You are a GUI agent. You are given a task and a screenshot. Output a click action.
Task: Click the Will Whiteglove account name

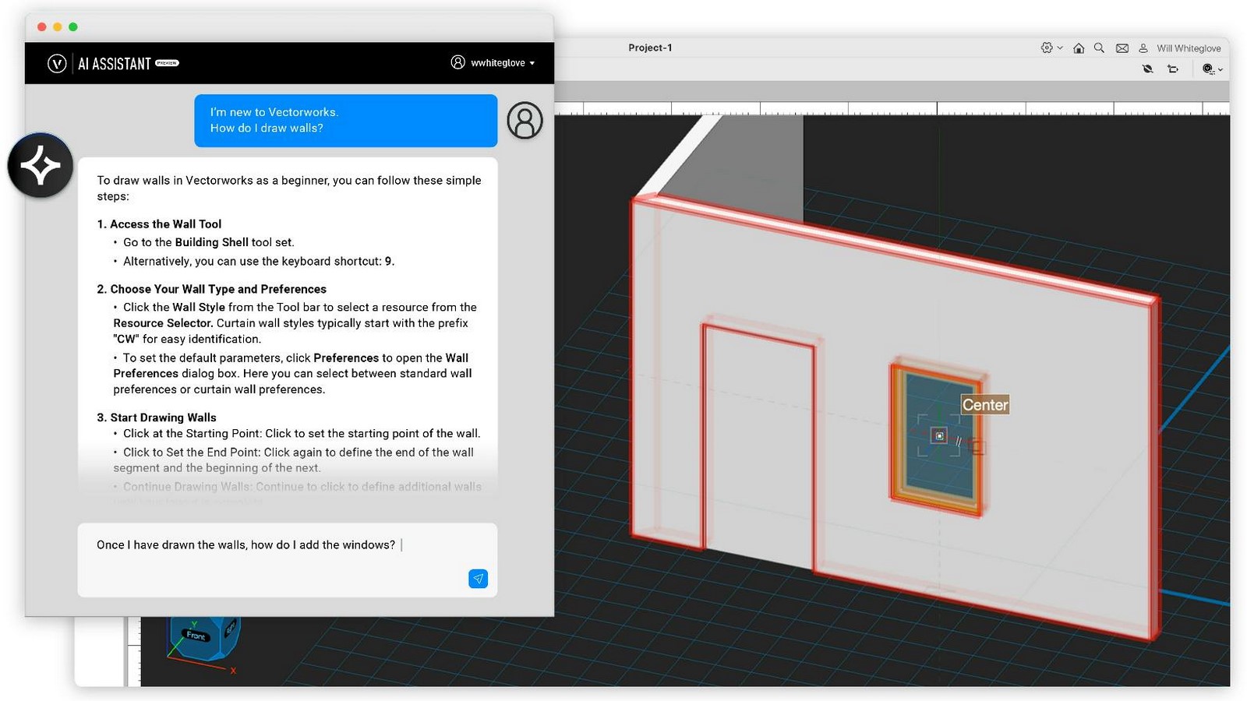1189,48
